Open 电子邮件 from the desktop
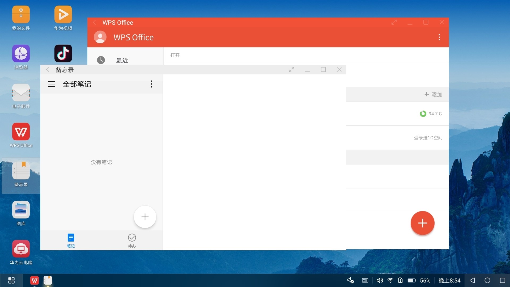Screen dimensions: 510x287 point(21,96)
